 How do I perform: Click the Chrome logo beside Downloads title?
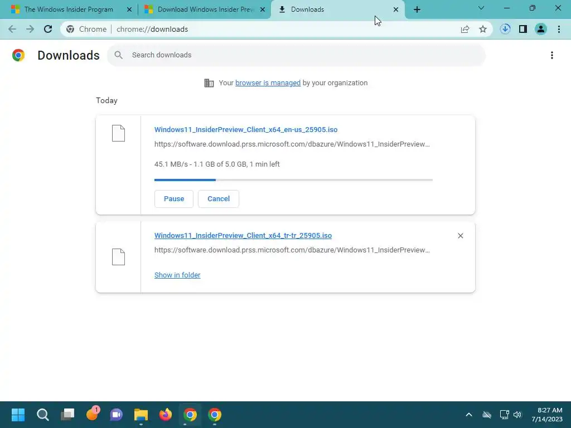(x=18, y=55)
